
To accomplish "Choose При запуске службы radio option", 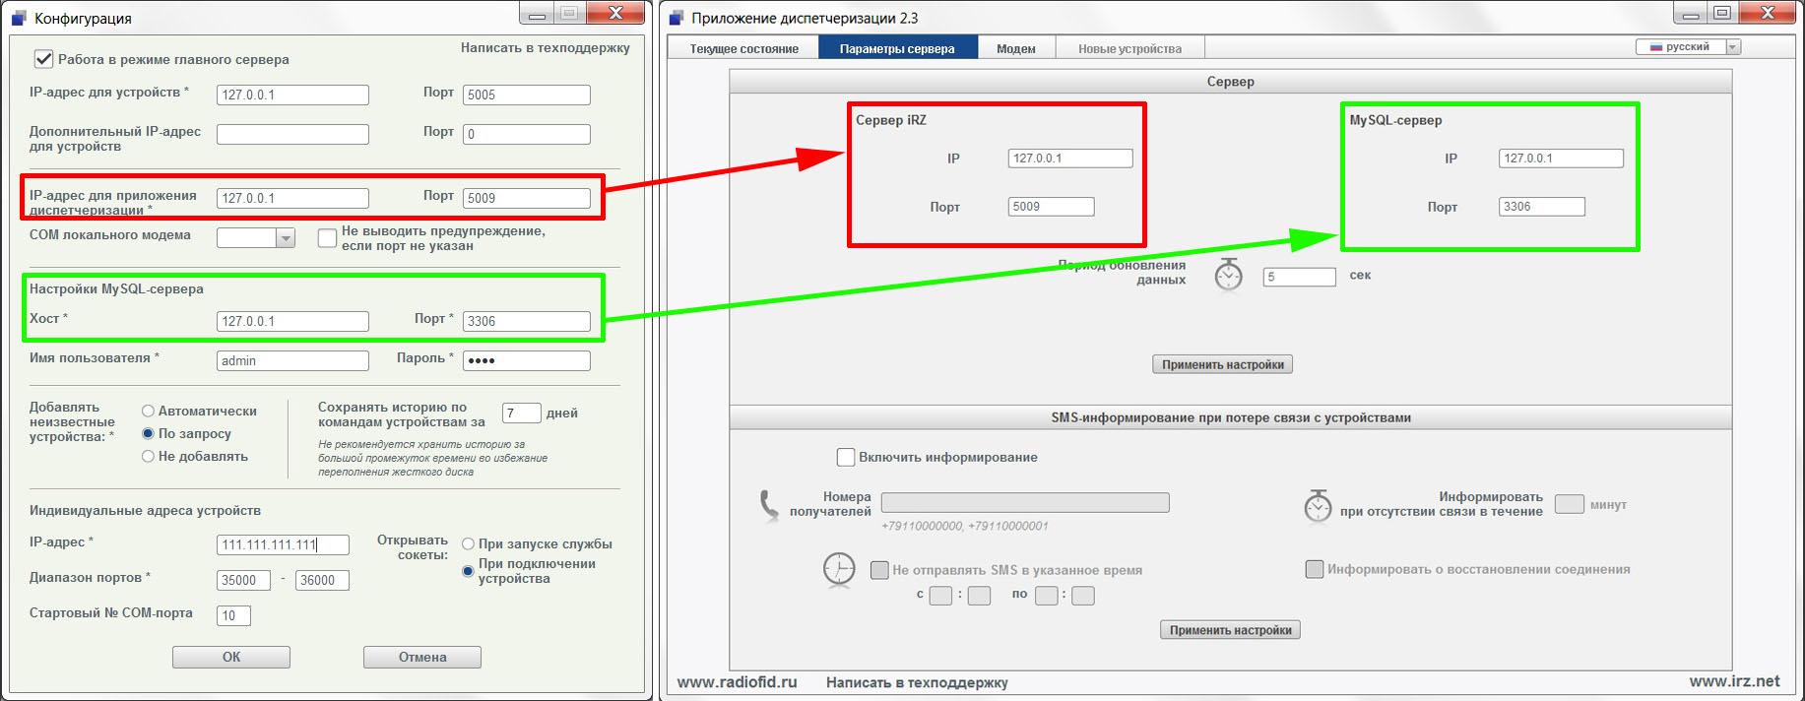I will tap(469, 544).
